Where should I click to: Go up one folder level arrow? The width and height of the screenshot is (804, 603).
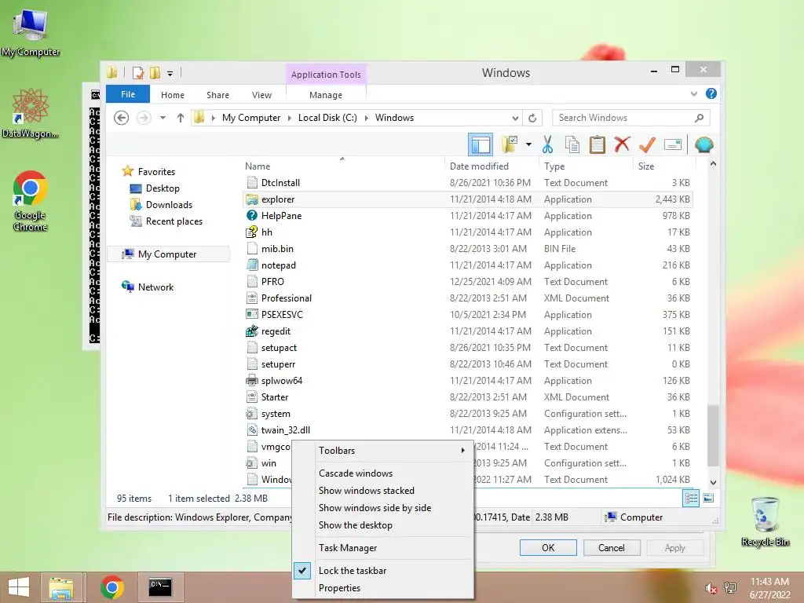pos(181,118)
